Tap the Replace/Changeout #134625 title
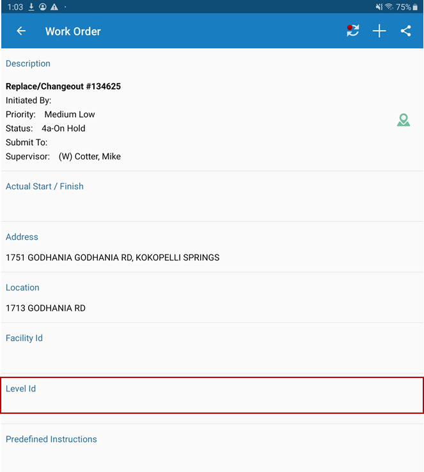Screen dimensions: 424x472 [63, 86]
